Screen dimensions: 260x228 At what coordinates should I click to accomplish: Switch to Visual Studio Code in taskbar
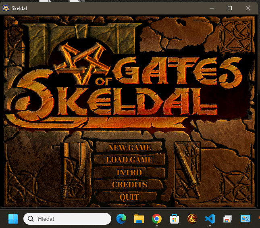[x=210, y=219]
